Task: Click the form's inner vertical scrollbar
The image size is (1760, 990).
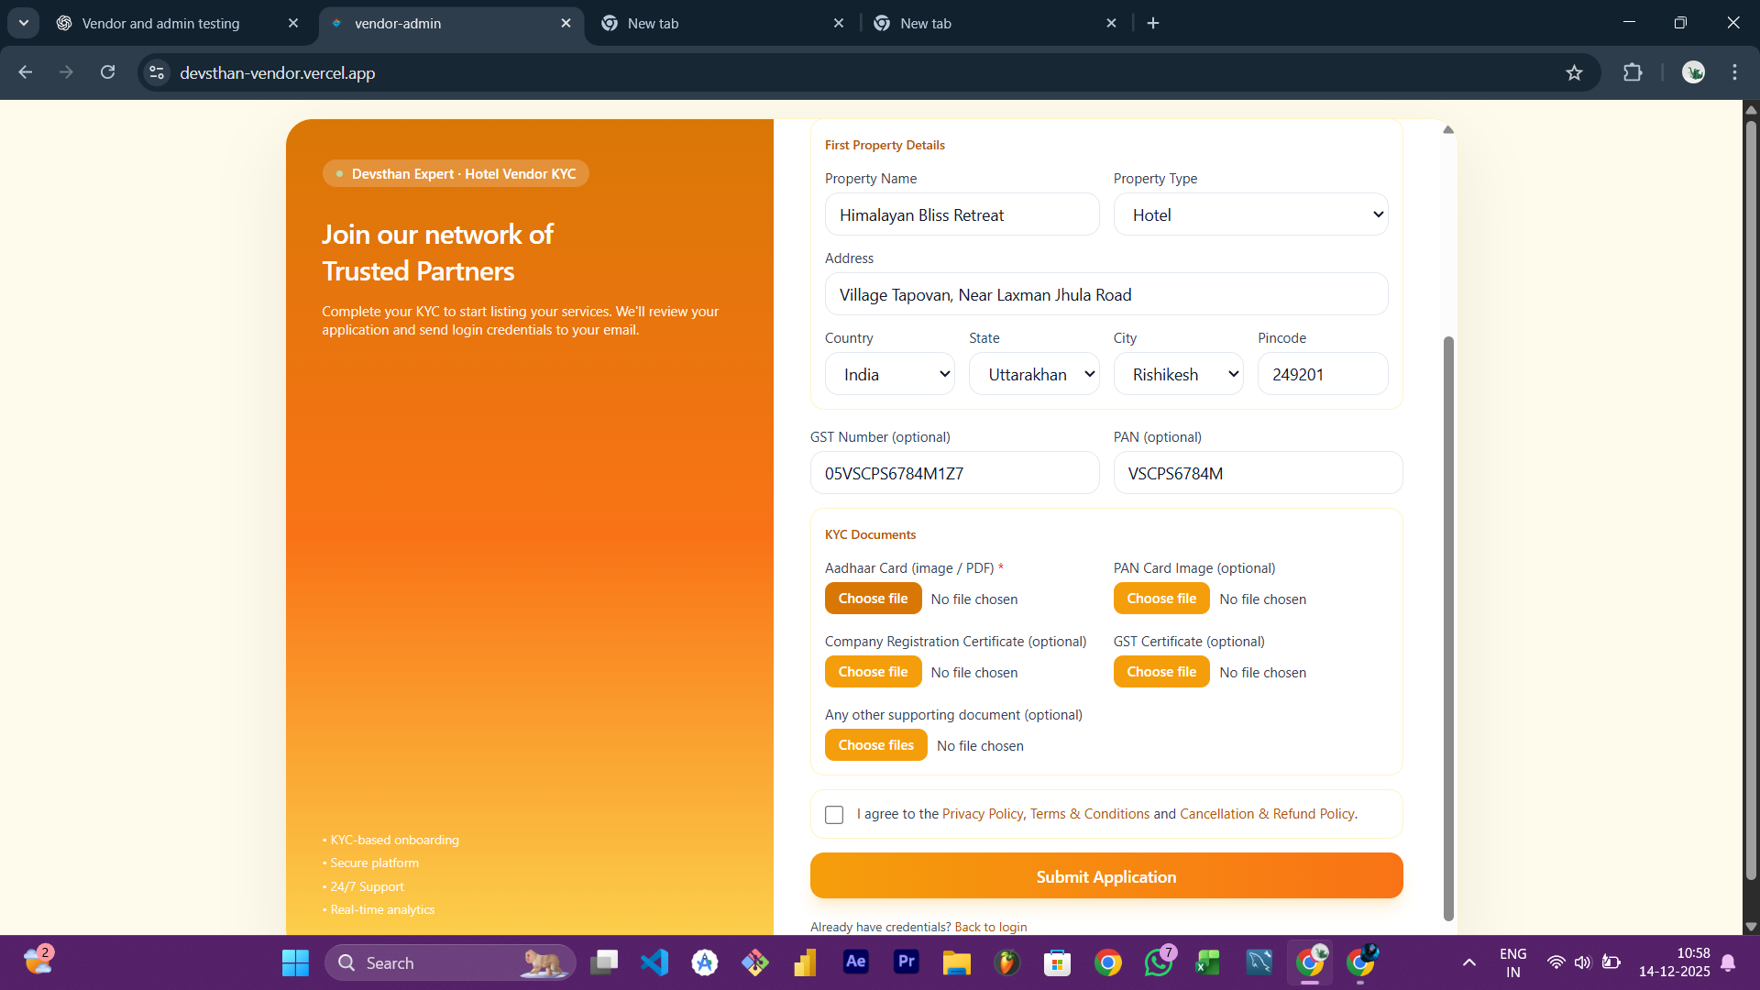Action: (1448, 623)
